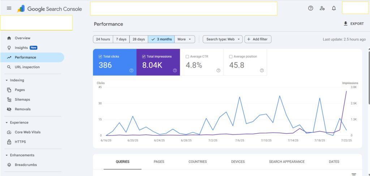Switch to the Dates tab
The image size is (370, 176).
click(x=334, y=162)
